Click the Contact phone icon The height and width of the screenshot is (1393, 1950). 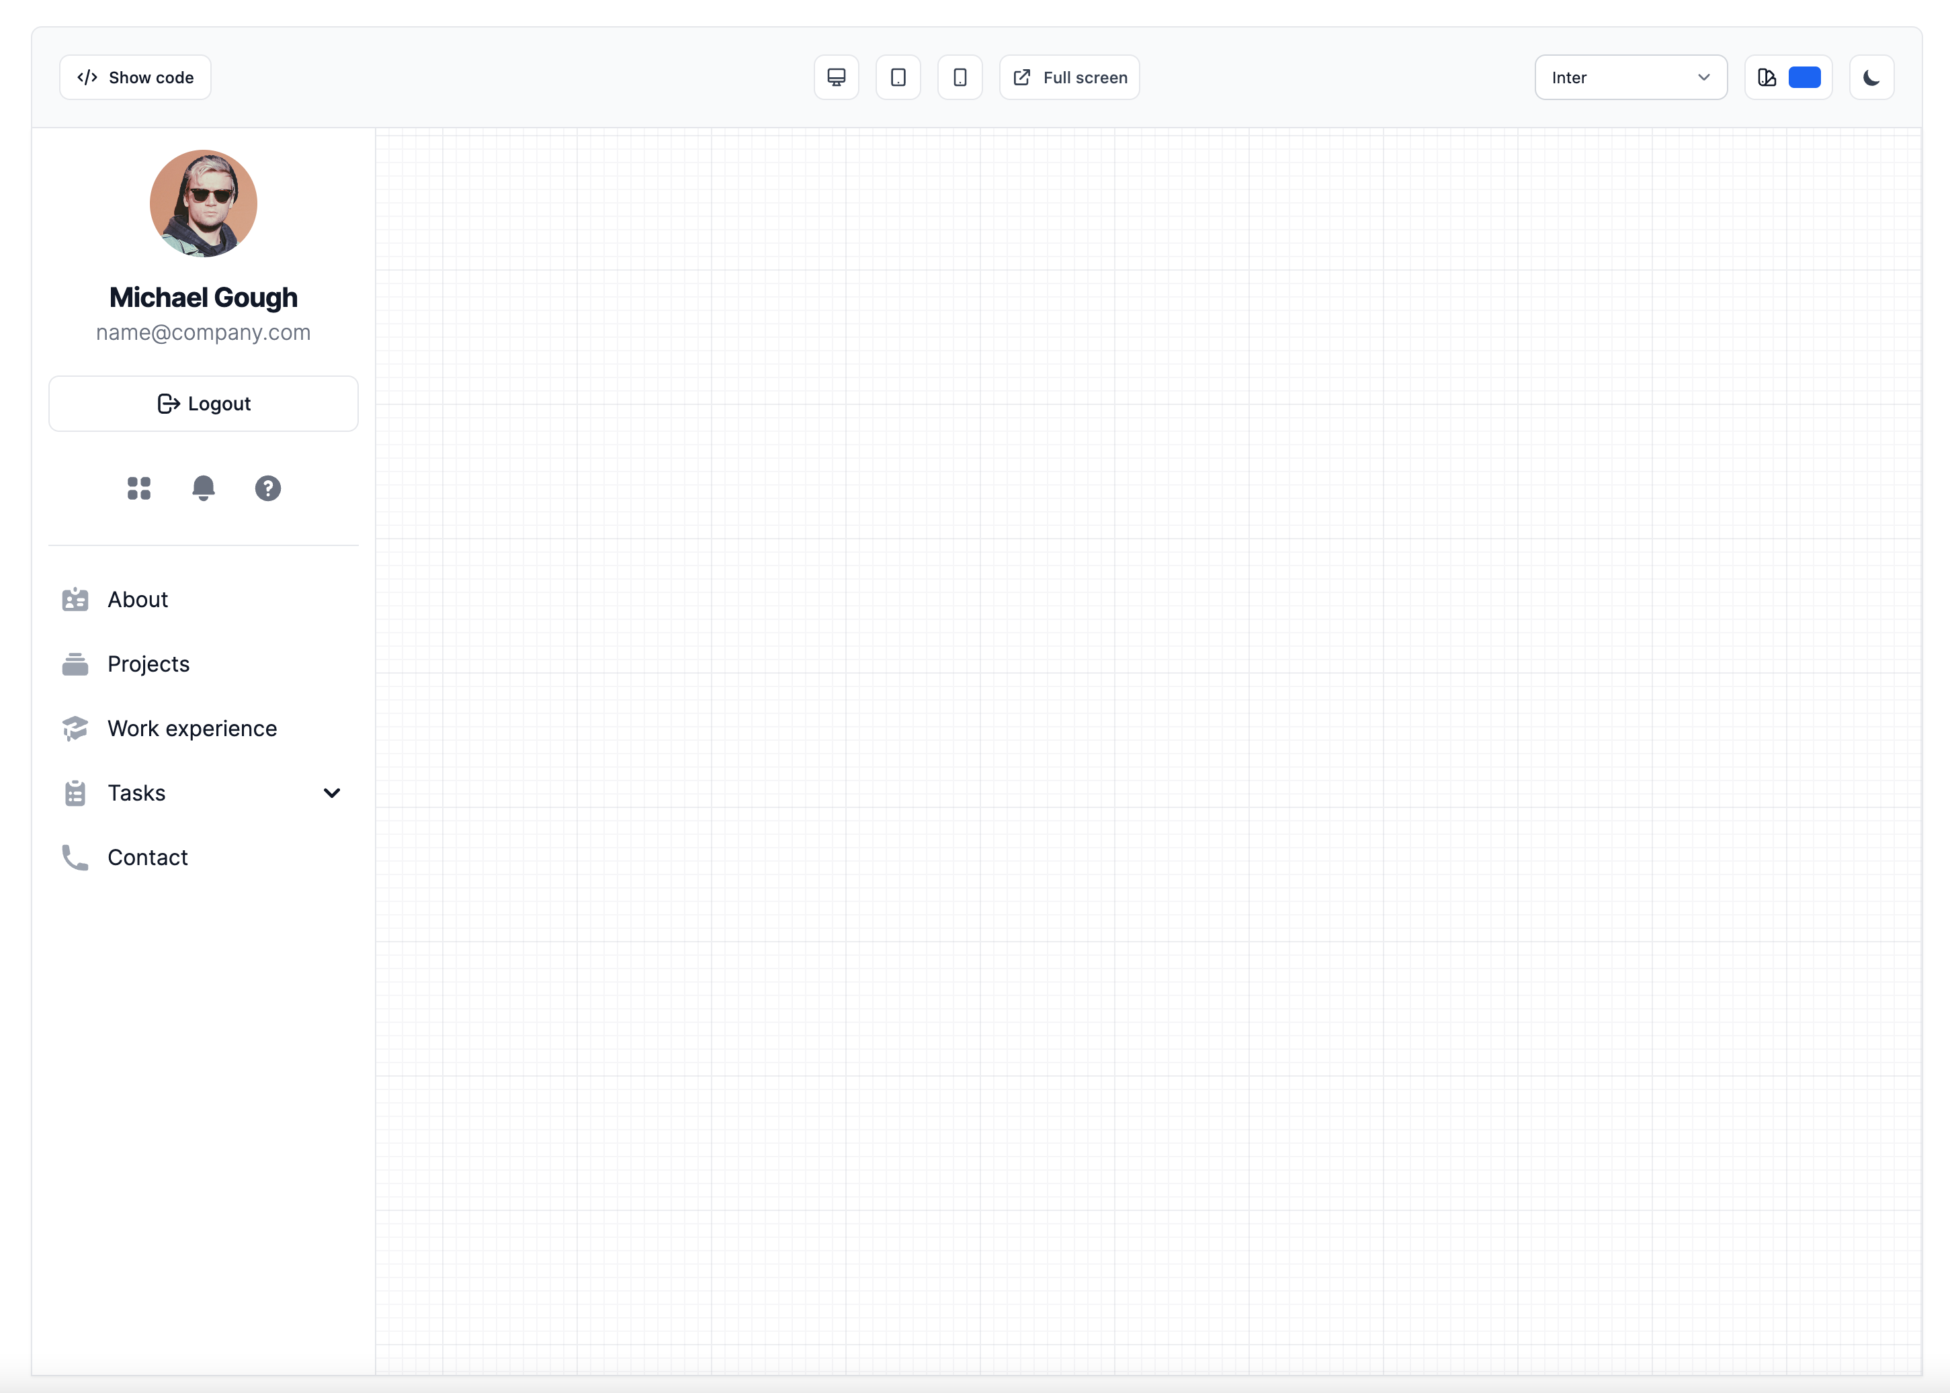(75, 857)
